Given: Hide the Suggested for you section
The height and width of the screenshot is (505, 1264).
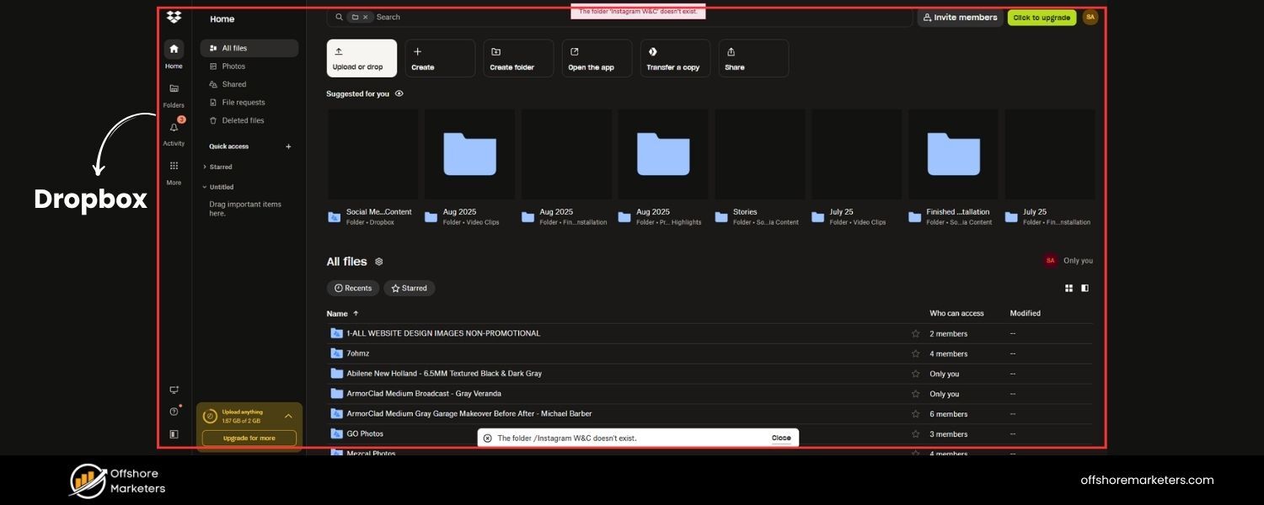Looking at the screenshot, I should [x=398, y=93].
